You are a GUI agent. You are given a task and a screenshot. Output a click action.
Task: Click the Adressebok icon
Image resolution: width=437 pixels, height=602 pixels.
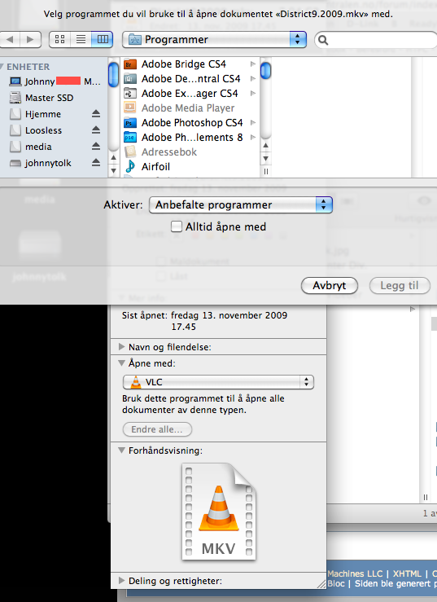[130, 152]
